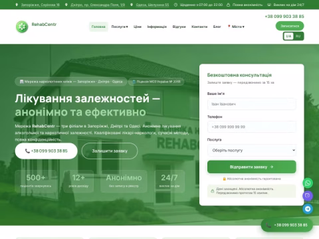The width and height of the screenshot is (319, 239).
Task: Open the Дніпро address link in top bar
Action: (x=98, y=5)
